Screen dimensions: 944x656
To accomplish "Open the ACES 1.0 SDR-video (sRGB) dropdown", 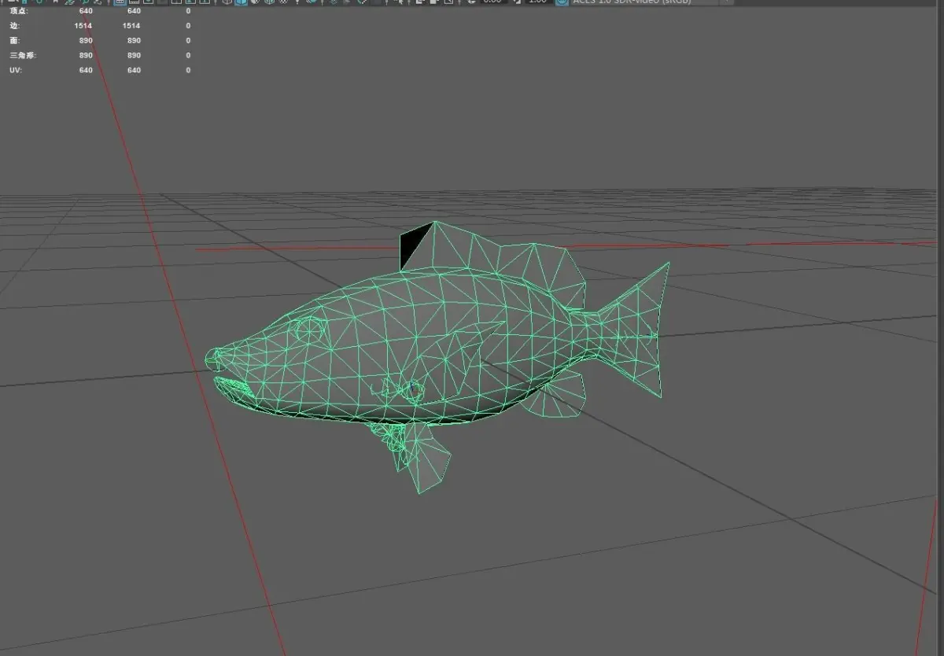I will [x=652, y=2].
